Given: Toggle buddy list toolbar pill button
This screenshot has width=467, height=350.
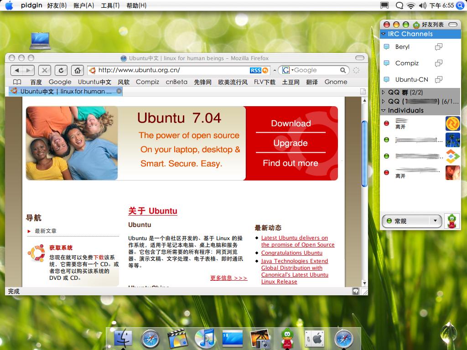Looking at the screenshot, I should tap(453, 25).
